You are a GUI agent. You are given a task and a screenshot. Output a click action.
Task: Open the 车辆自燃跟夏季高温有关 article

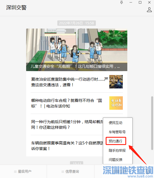67,146
